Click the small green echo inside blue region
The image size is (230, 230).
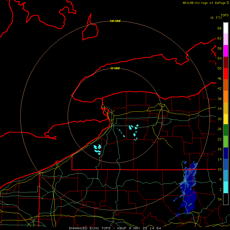[190, 204]
